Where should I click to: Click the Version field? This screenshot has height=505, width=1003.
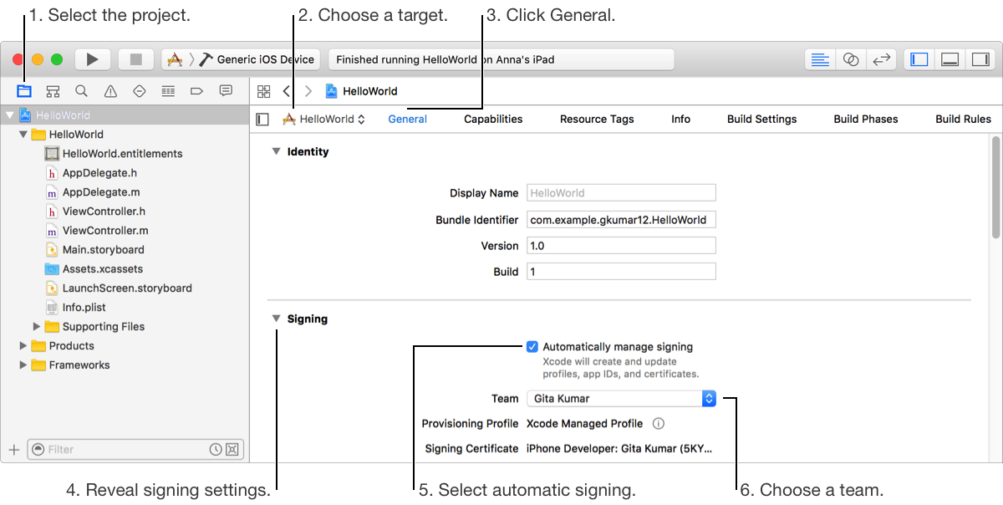(621, 246)
